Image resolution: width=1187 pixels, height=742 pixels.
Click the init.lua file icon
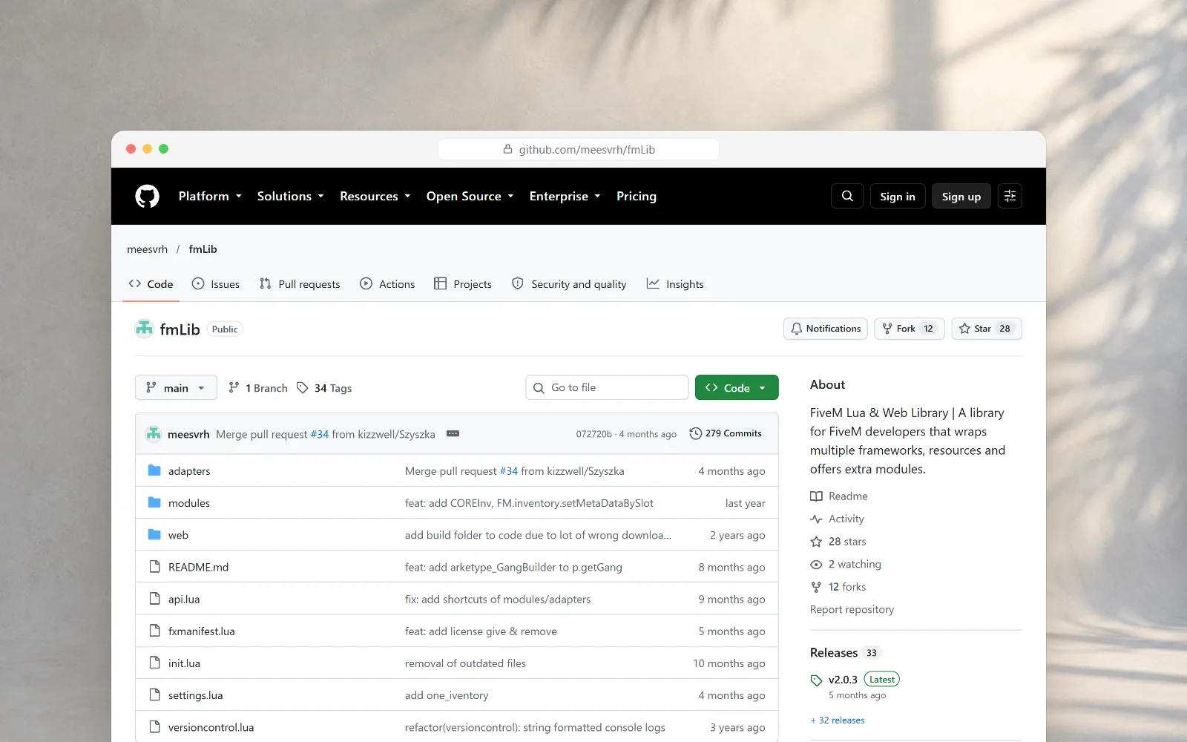(x=154, y=663)
